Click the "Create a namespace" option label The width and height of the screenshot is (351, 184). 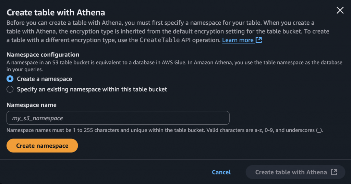45,79
